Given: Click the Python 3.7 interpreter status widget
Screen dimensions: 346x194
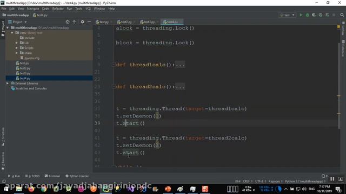Looking at the screenshot, I should (x=305, y=182).
